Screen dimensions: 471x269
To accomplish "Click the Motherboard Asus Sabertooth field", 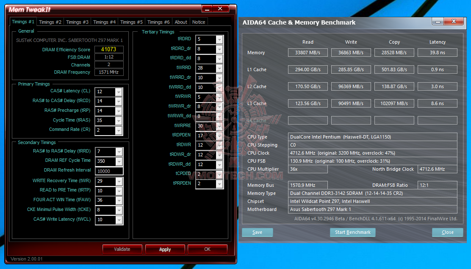I will click(372, 210).
